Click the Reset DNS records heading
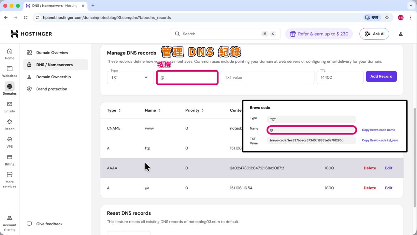417x235 pixels. (129, 213)
